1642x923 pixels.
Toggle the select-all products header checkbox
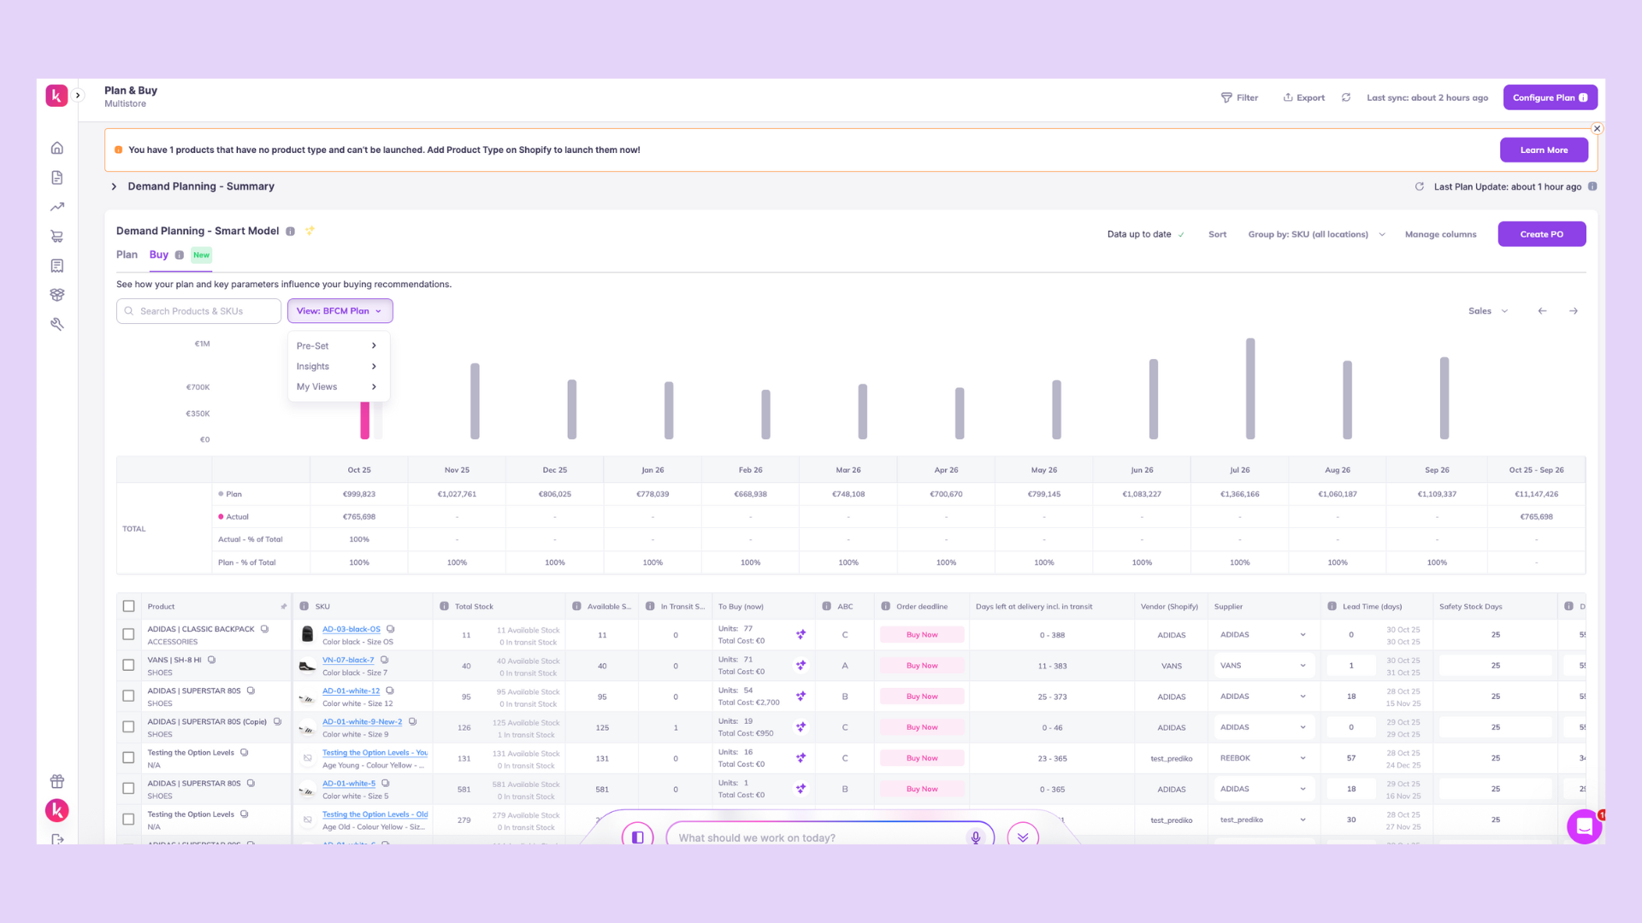click(x=128, y=607)
